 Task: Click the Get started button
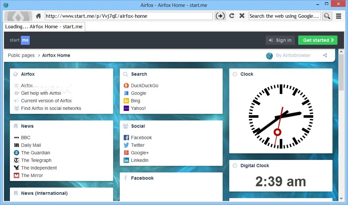[318, 40]
